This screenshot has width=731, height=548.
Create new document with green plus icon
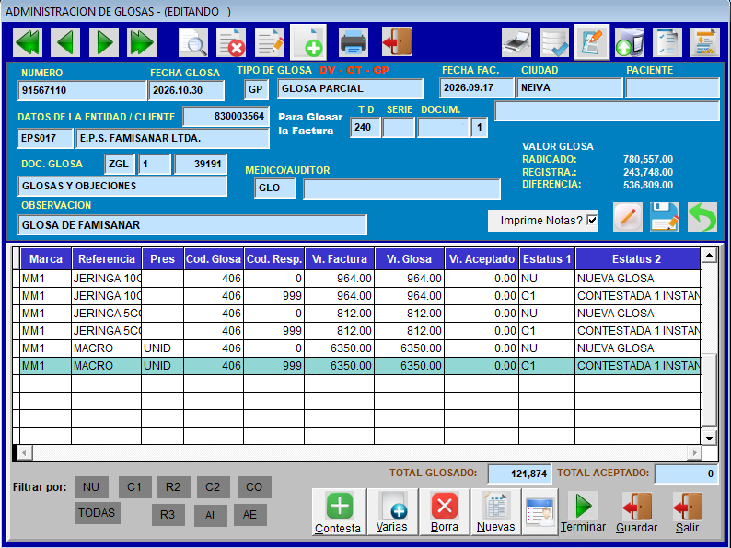(308, 42)
